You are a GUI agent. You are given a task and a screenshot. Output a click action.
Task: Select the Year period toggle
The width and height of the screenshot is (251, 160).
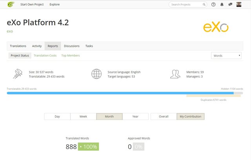(135, 116)
